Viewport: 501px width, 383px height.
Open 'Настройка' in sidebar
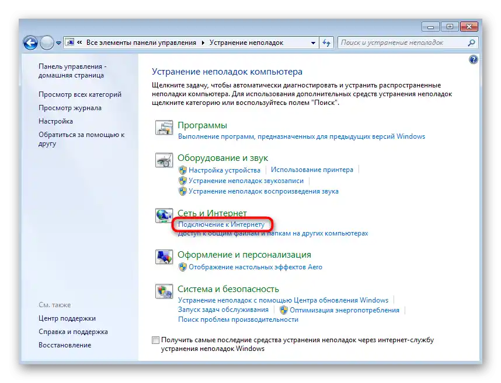[x=55, y=121]
